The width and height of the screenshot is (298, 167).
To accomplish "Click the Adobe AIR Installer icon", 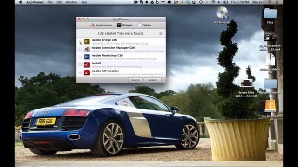I will pyautogui.click(x=87, y=72).
